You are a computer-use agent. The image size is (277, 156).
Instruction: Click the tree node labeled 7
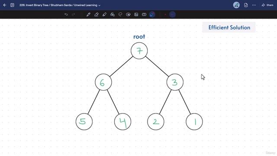(x=139, y=51)
